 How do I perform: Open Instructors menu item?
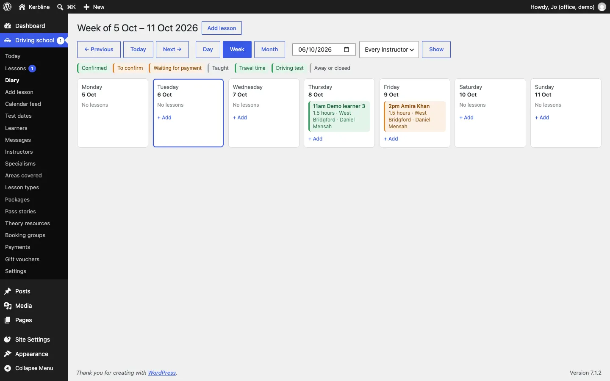click(x=19, y=152)
